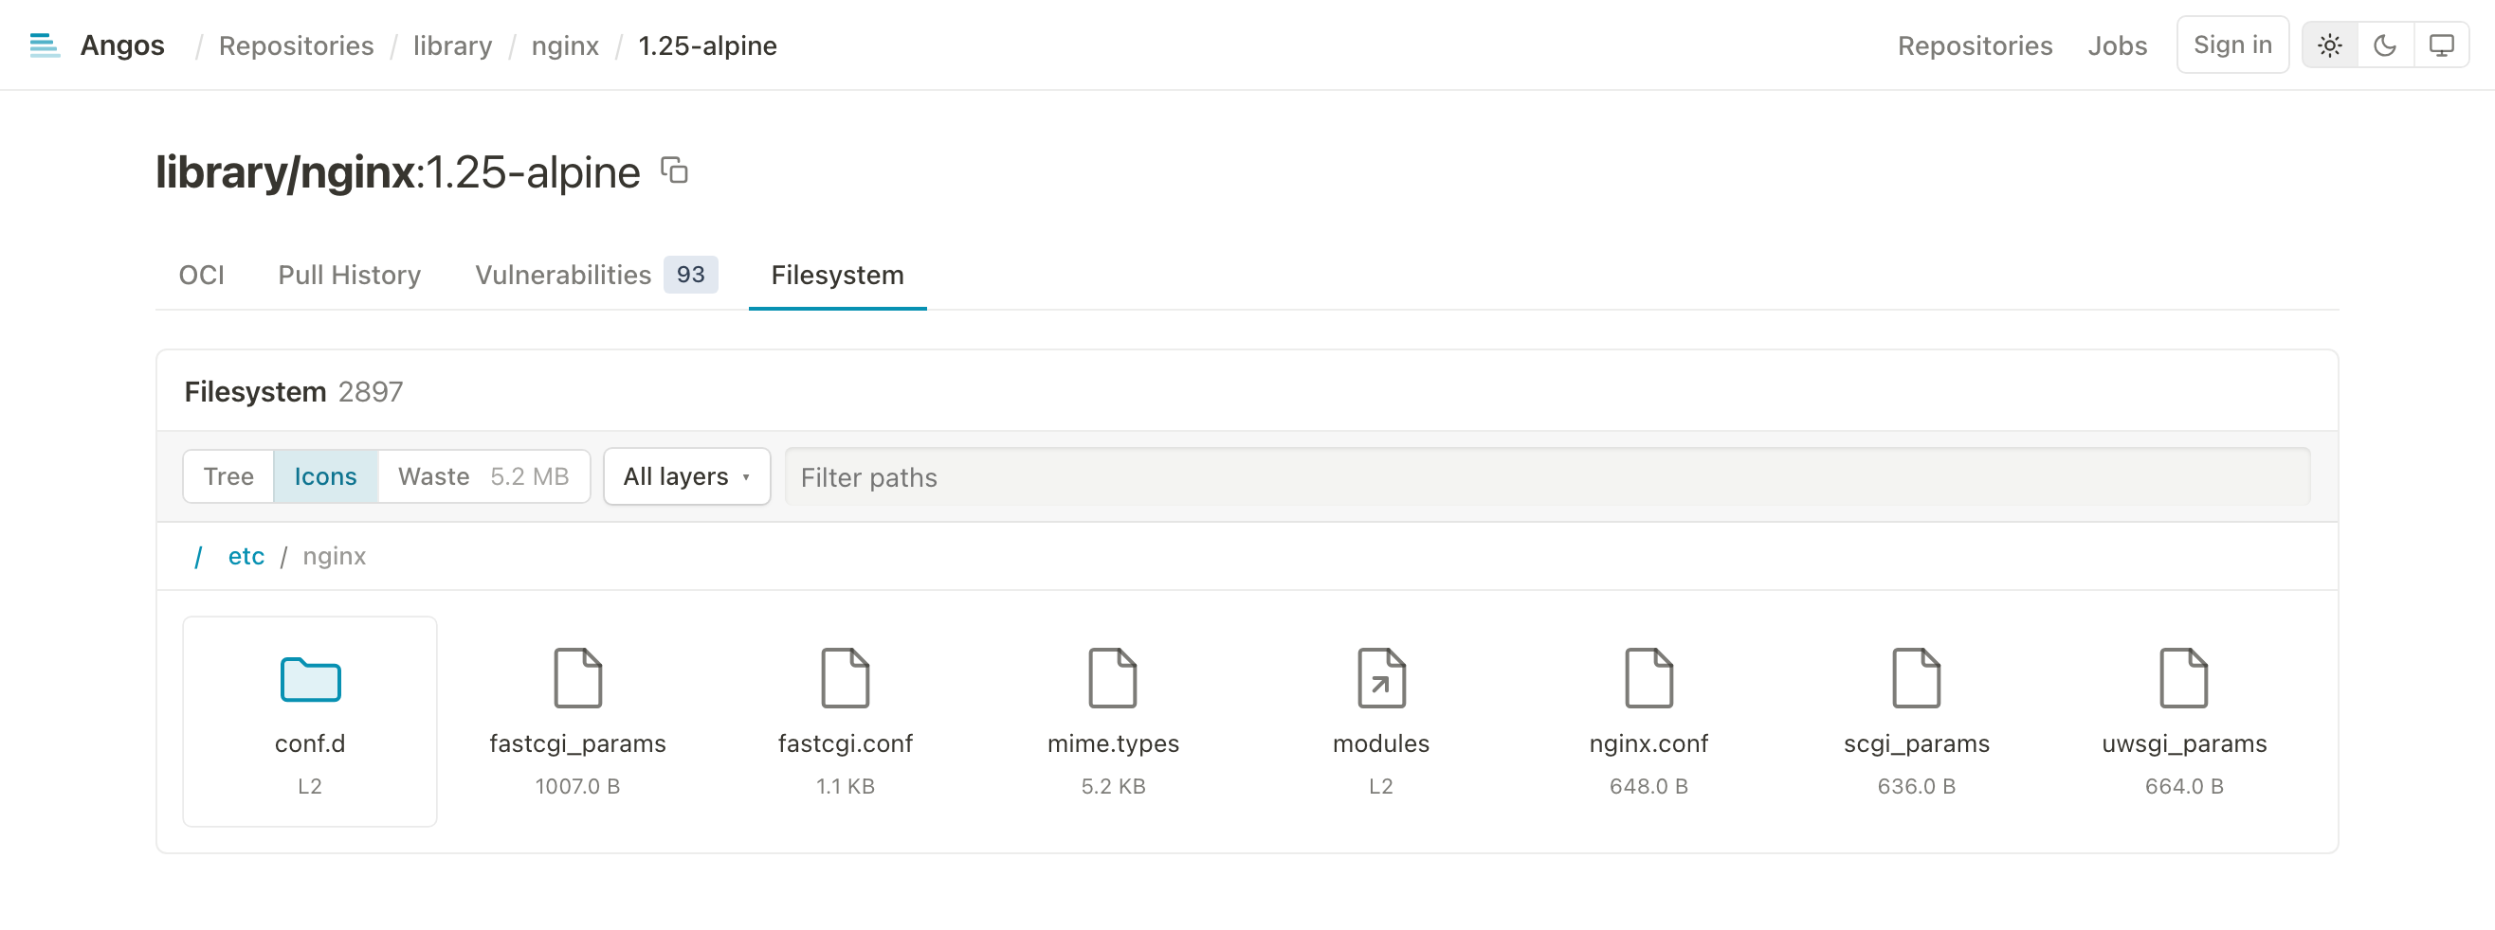Viewport: 2495px width, 930px height.
Task: Select the nginx.conf file icon
Action: 1648,677
